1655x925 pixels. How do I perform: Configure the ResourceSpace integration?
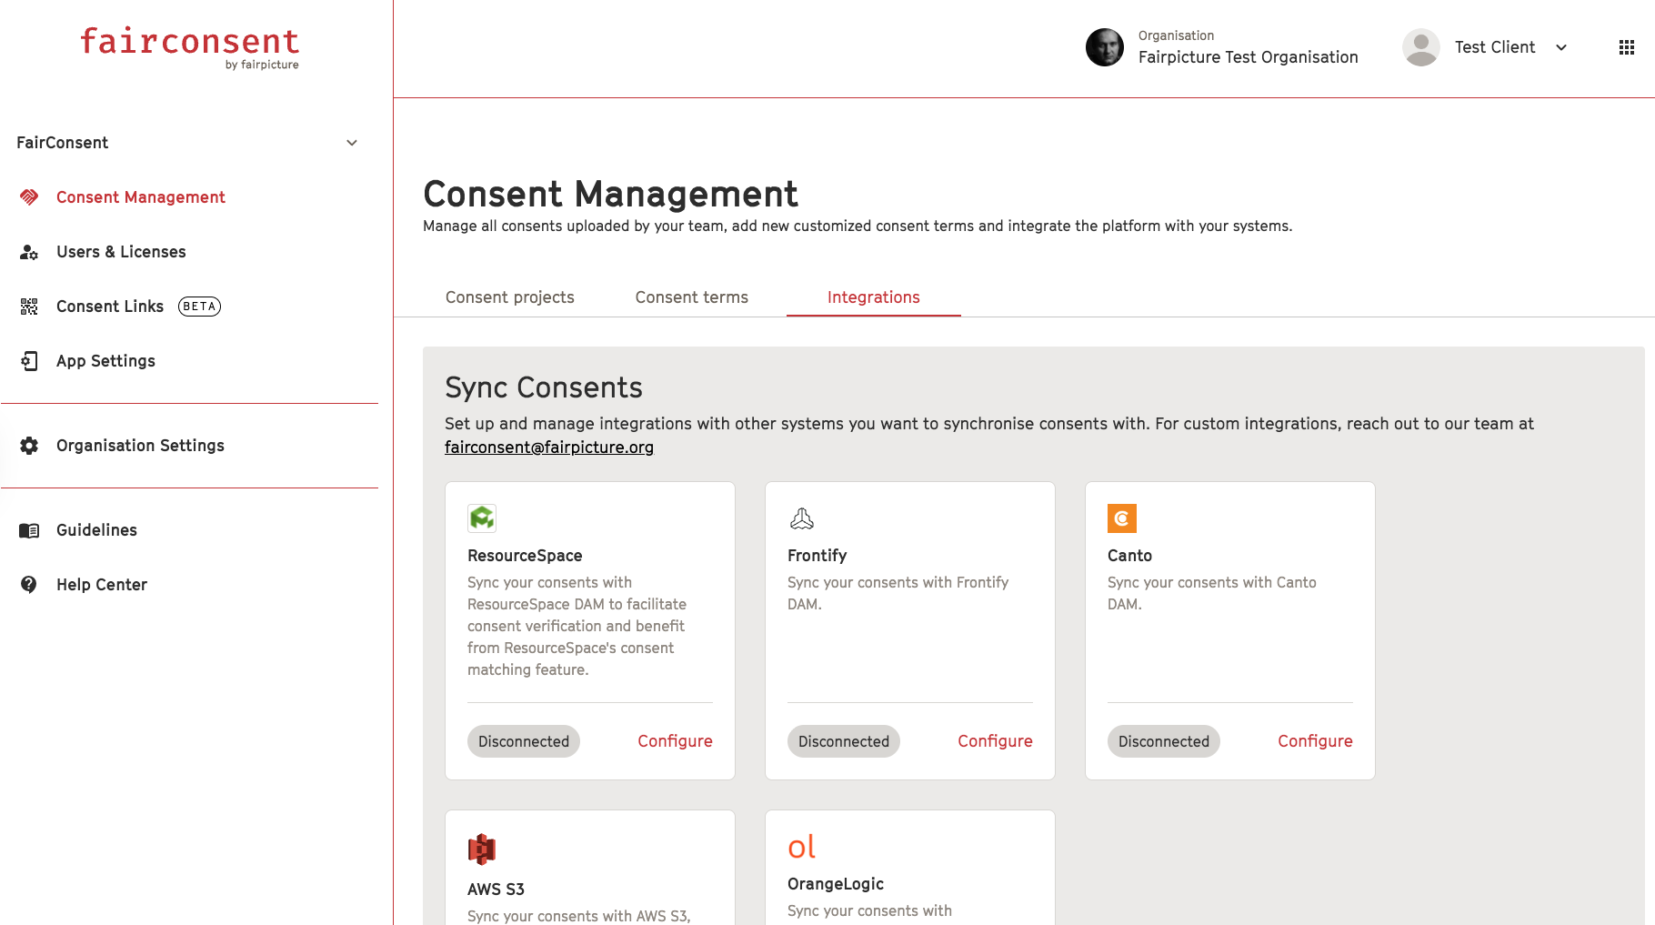675,741
